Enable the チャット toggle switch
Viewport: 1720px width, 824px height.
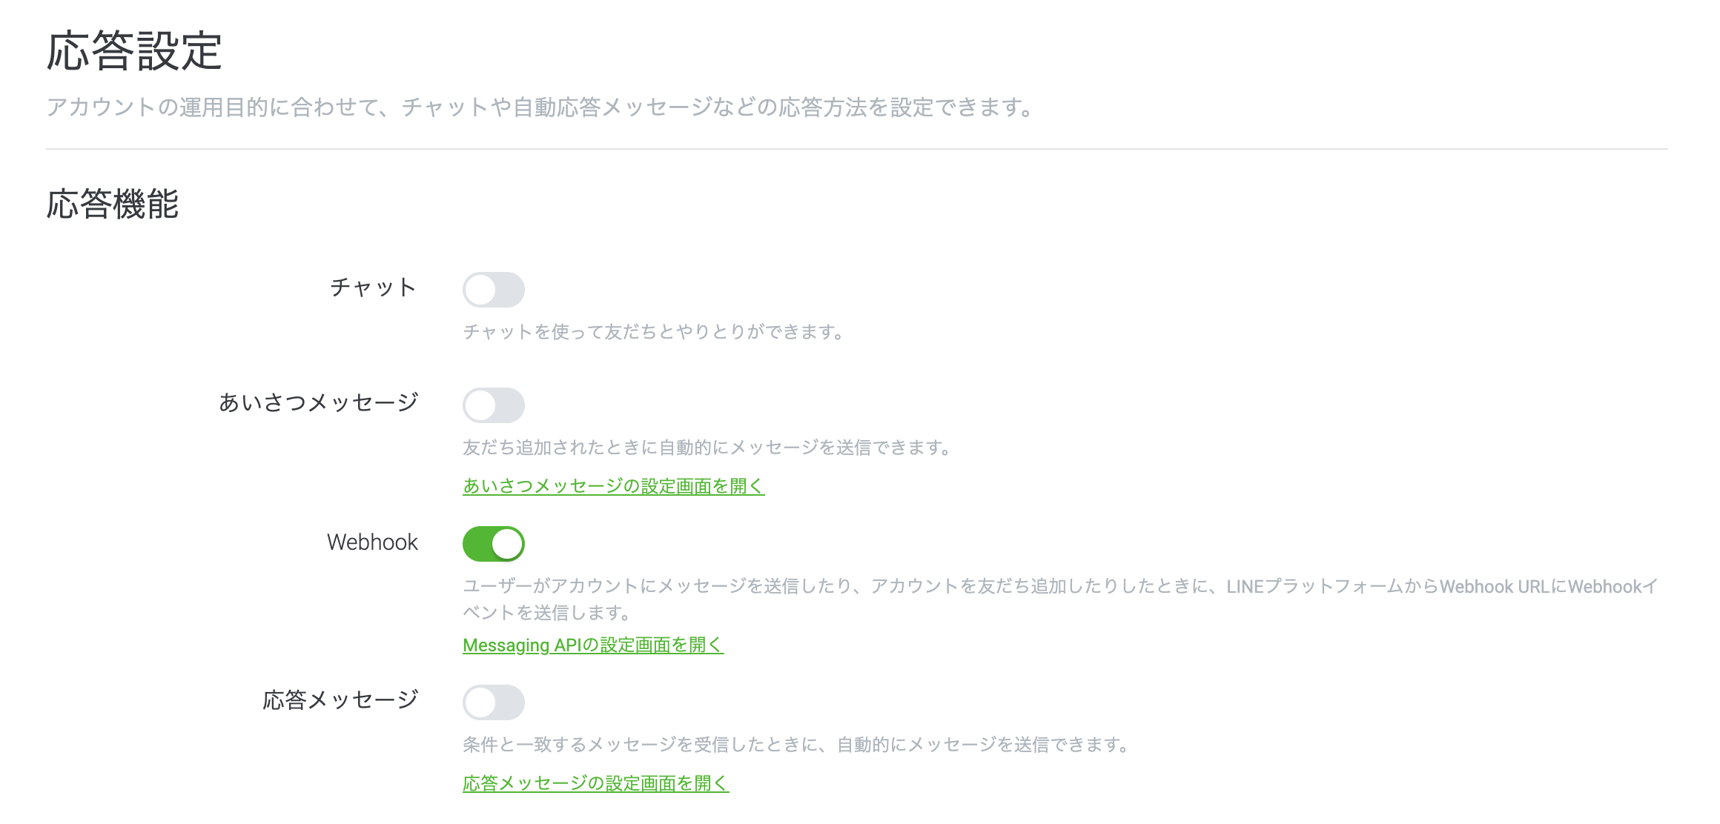494,290
